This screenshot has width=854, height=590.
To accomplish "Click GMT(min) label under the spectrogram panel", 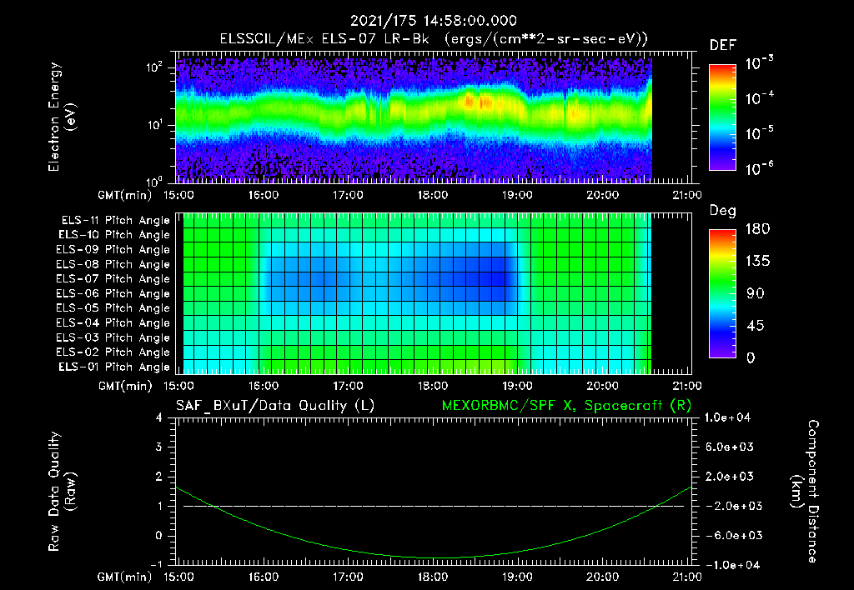I will click(125, 195).
